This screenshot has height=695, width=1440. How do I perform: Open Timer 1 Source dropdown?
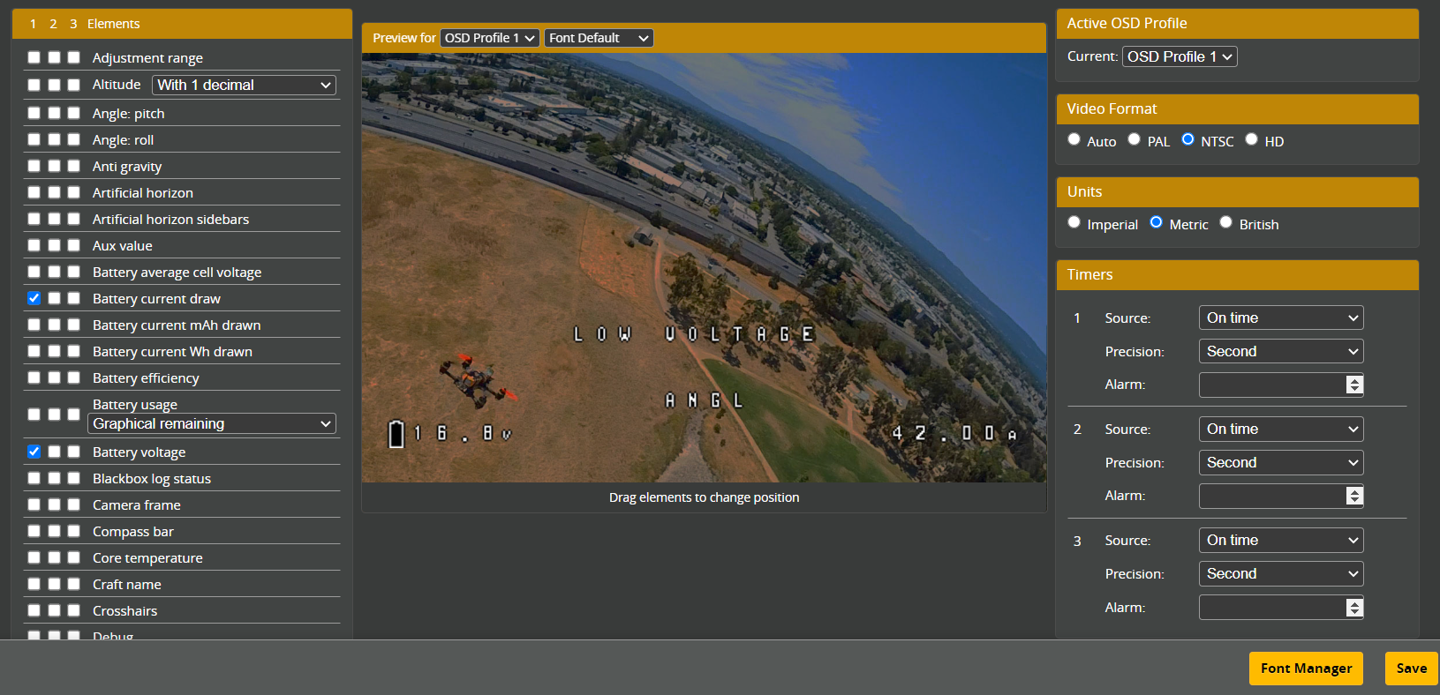tap(1280, 318)
